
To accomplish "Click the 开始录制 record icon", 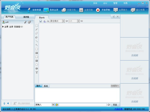I will 98,10.
